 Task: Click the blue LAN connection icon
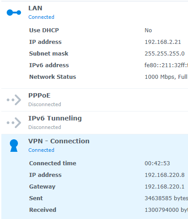14,13
